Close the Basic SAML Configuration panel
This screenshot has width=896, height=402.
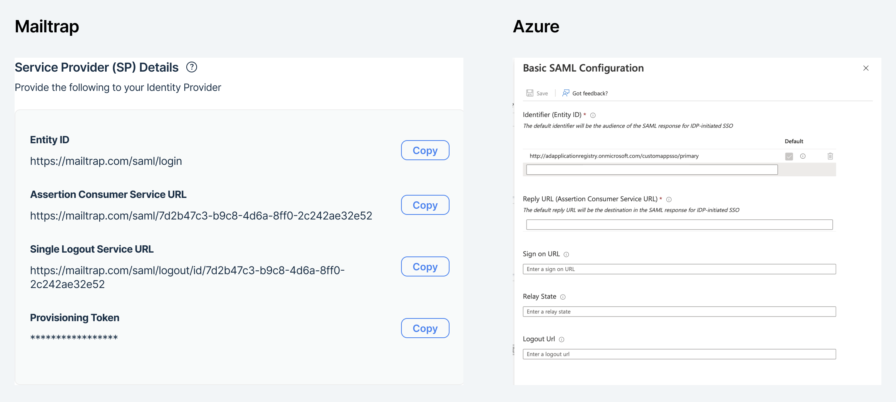(x=866, y=68)
